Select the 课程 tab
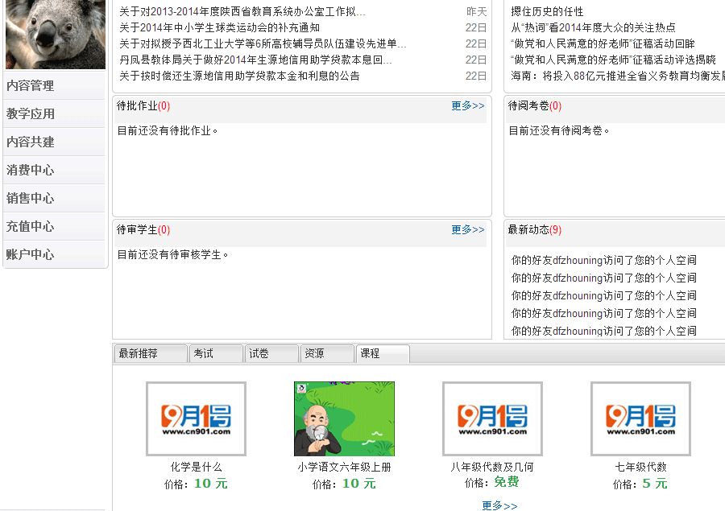The width and height of the screenshot is (725, 511). click(x=371, y=353)
